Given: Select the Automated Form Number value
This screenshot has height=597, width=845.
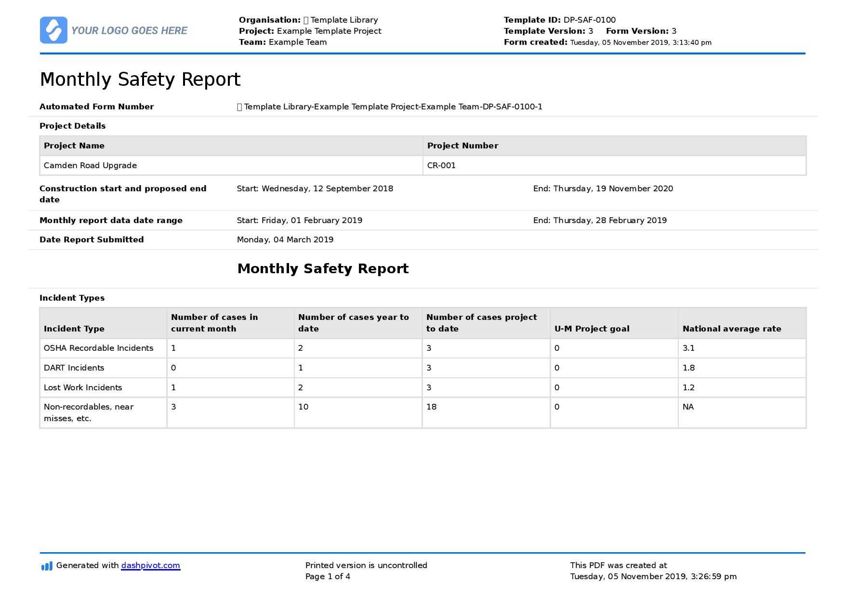Looking at the screenshot, I should (390, 106).
